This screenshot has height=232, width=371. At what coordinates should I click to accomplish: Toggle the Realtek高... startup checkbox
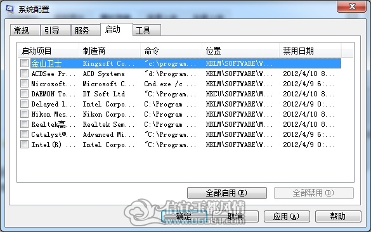(24, 124)
